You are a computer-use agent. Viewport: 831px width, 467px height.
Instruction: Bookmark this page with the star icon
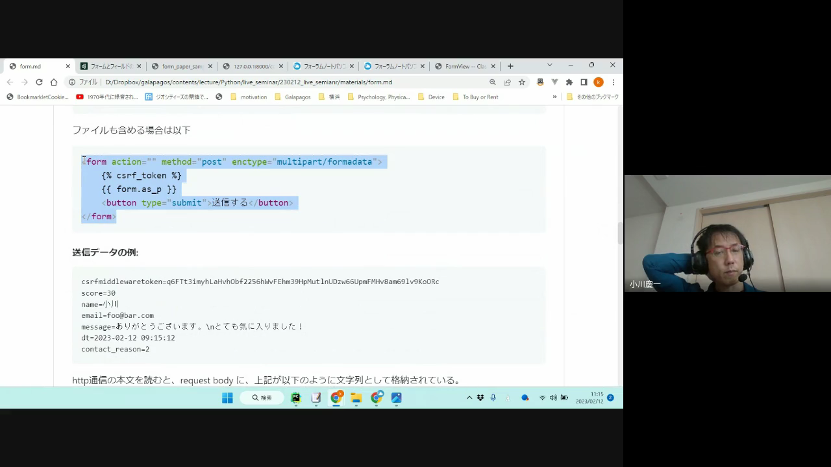pos(522,82)
